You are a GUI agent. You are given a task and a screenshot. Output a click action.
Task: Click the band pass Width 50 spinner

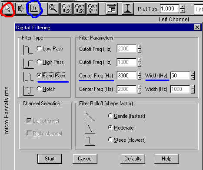pyautogui.click(x=193, y=76)
